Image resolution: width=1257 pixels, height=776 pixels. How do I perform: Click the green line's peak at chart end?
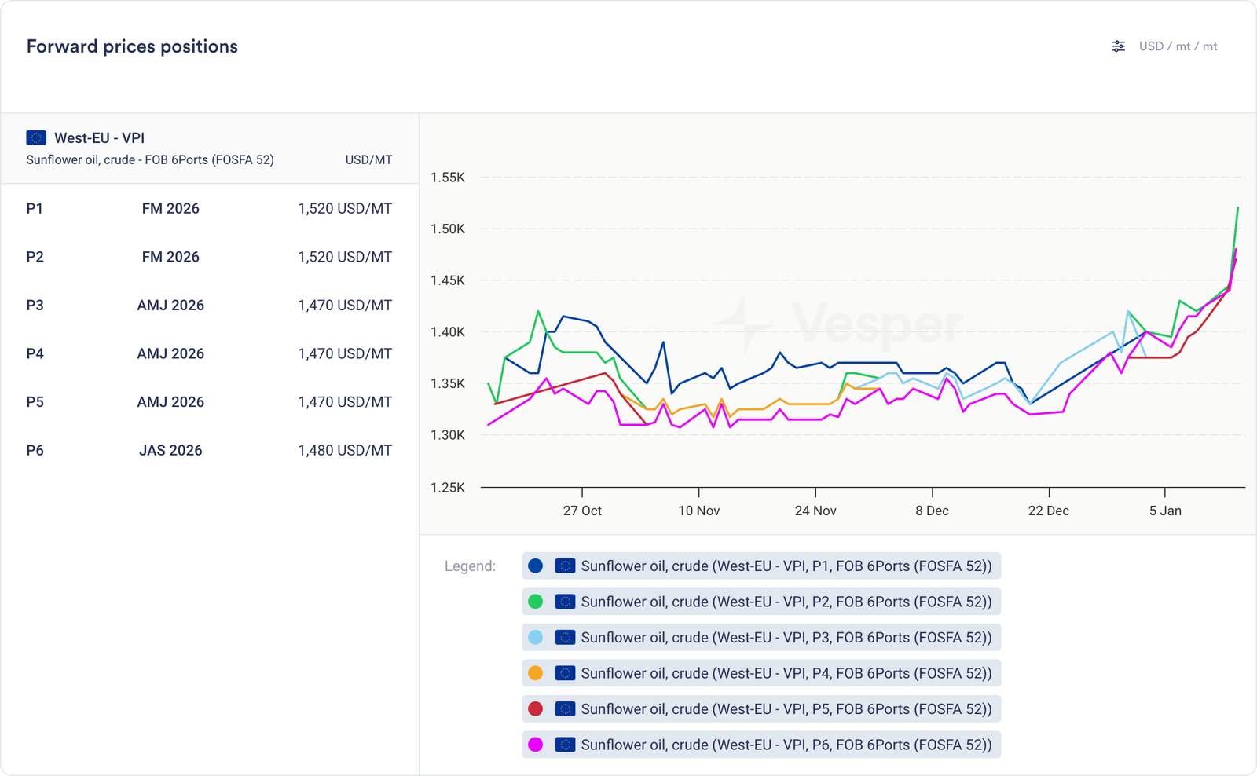pos(1237,208)
